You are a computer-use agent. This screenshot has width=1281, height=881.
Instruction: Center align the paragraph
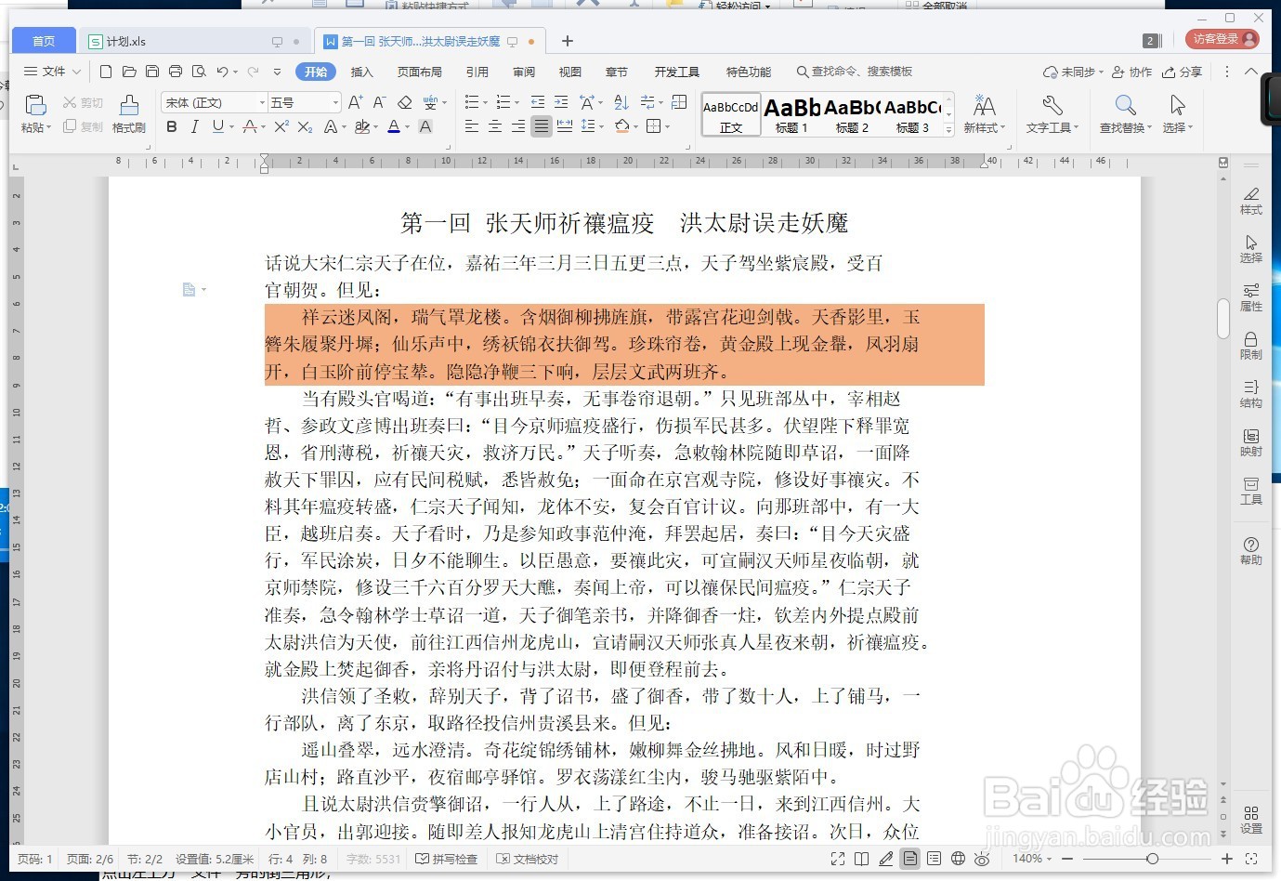pyautogui.click(x=495, y=126)
